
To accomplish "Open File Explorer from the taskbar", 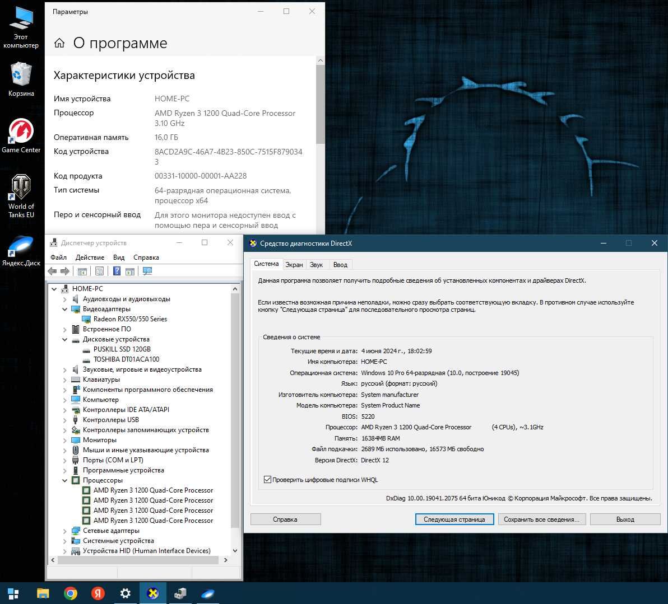I will click(43, 593).
